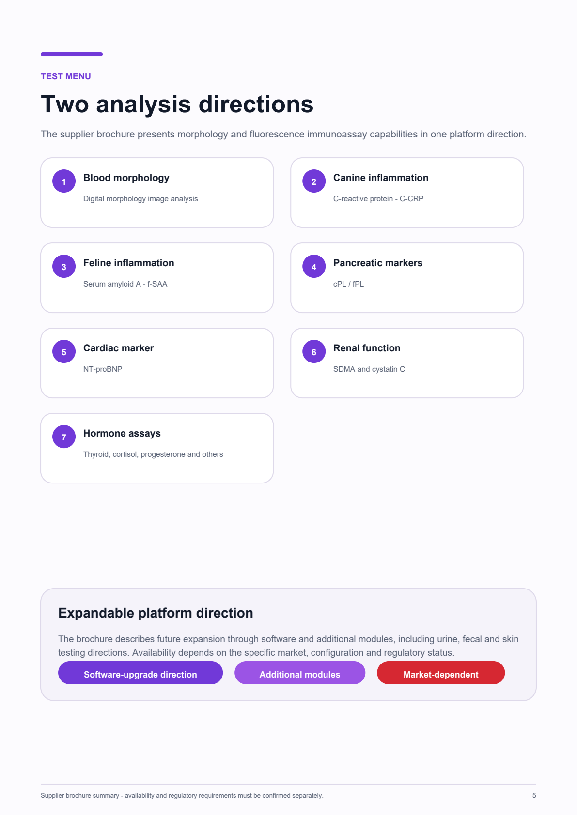Click the number 7 circle badge

pos(64,437)
